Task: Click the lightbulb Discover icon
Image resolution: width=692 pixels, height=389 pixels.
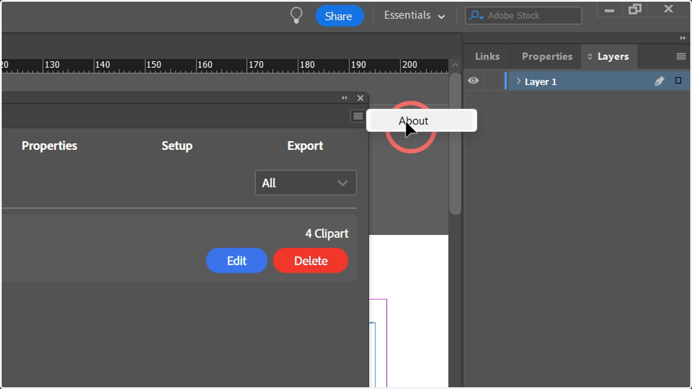Action: click(296, 16)
